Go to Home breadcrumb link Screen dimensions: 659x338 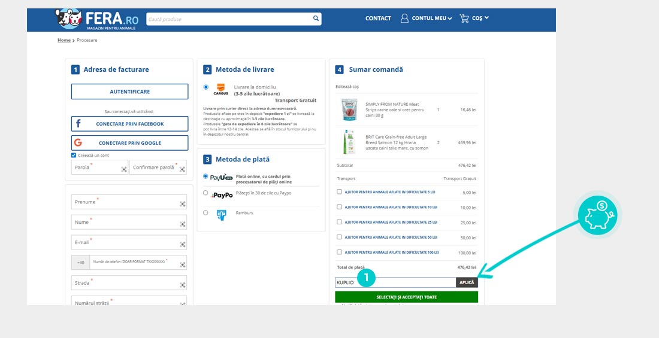point(64,40)
